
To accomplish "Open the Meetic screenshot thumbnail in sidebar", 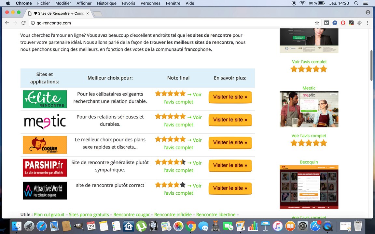I will point(309,109).
